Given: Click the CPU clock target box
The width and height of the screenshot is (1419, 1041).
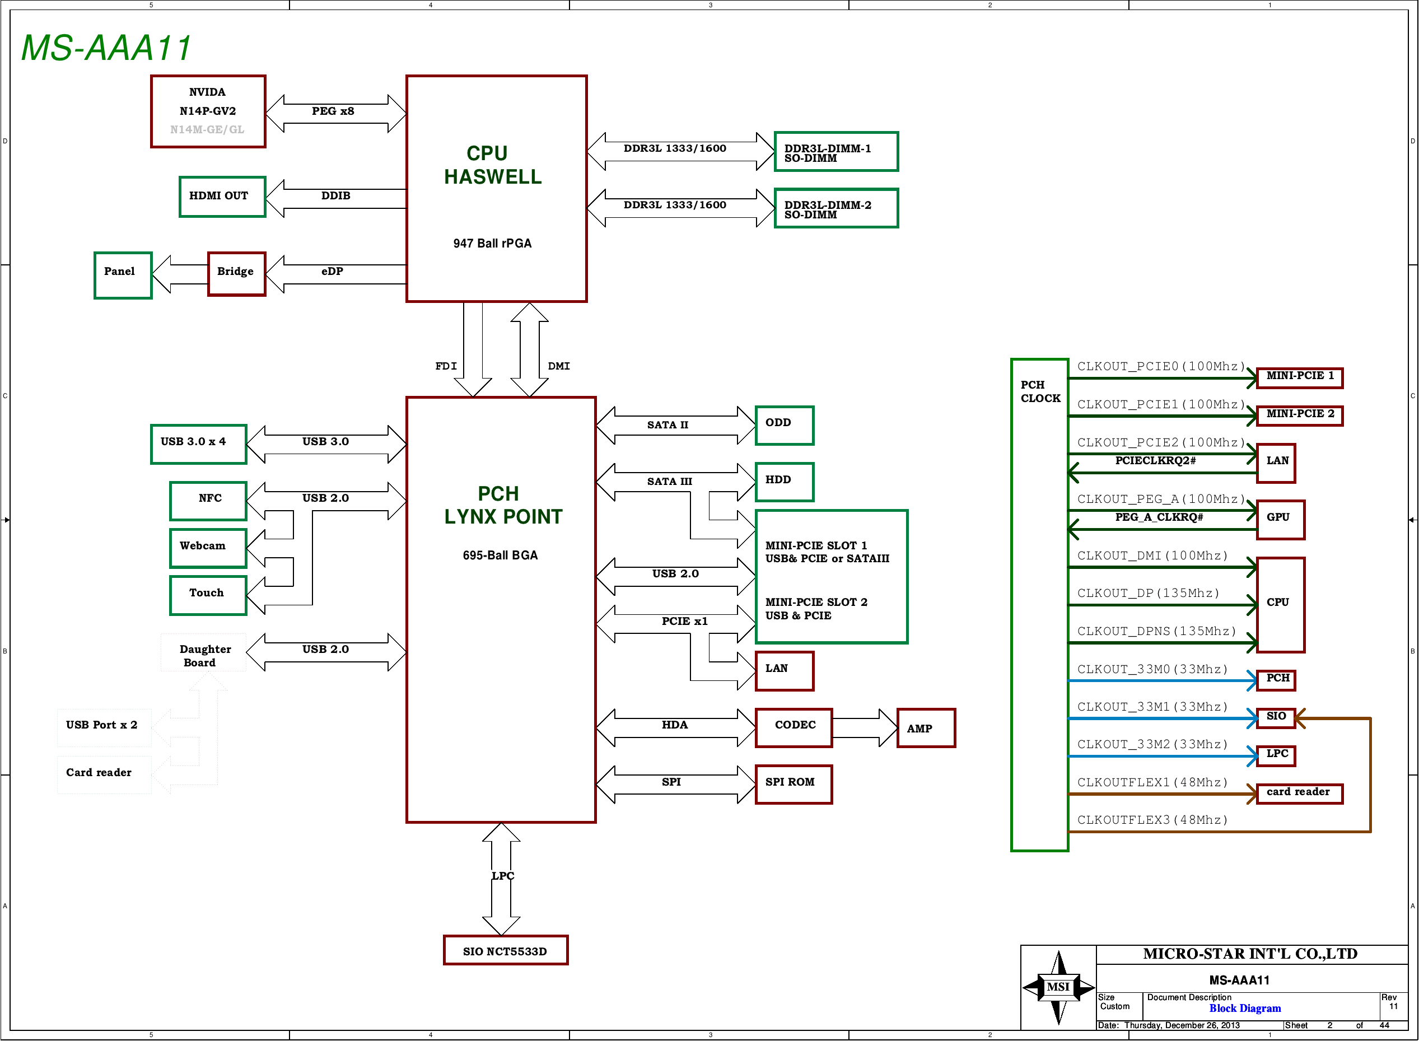Looking at the screenshot, I should [x=1281, y=605].
